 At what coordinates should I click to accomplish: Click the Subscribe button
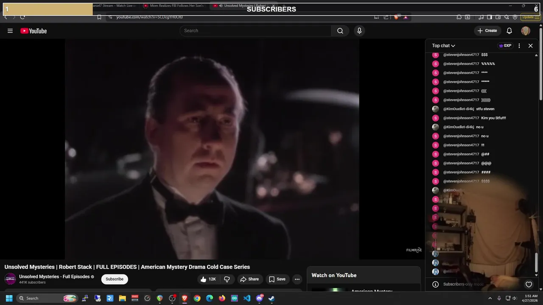[x=115, y=279]
